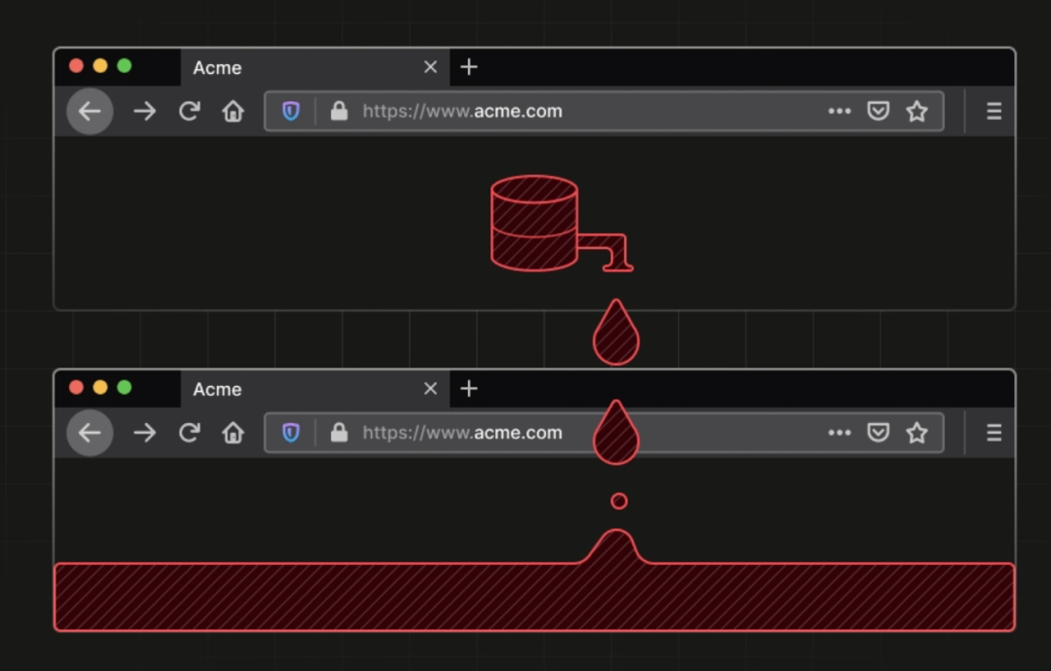Click the back arrow in the top browser window
This screenshot has height=671, width=1051.
click(90, 111)
